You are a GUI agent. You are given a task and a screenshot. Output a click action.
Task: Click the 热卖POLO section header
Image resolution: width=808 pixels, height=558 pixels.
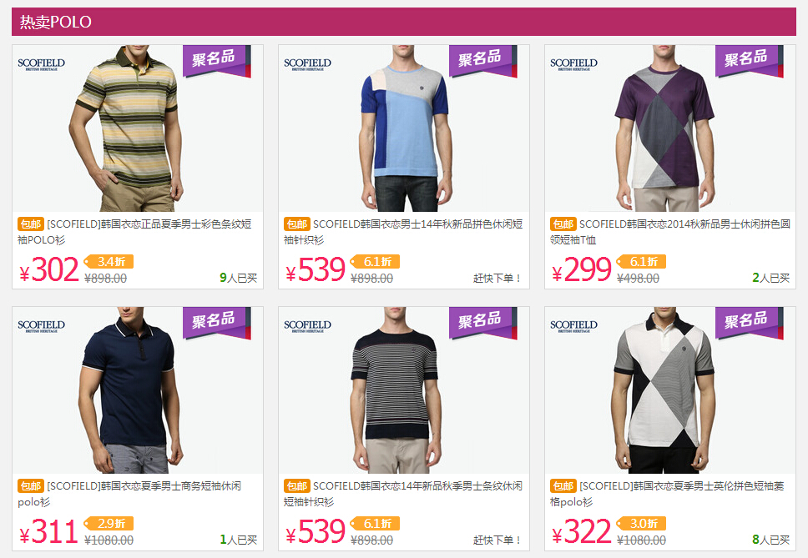pos(404,22)
